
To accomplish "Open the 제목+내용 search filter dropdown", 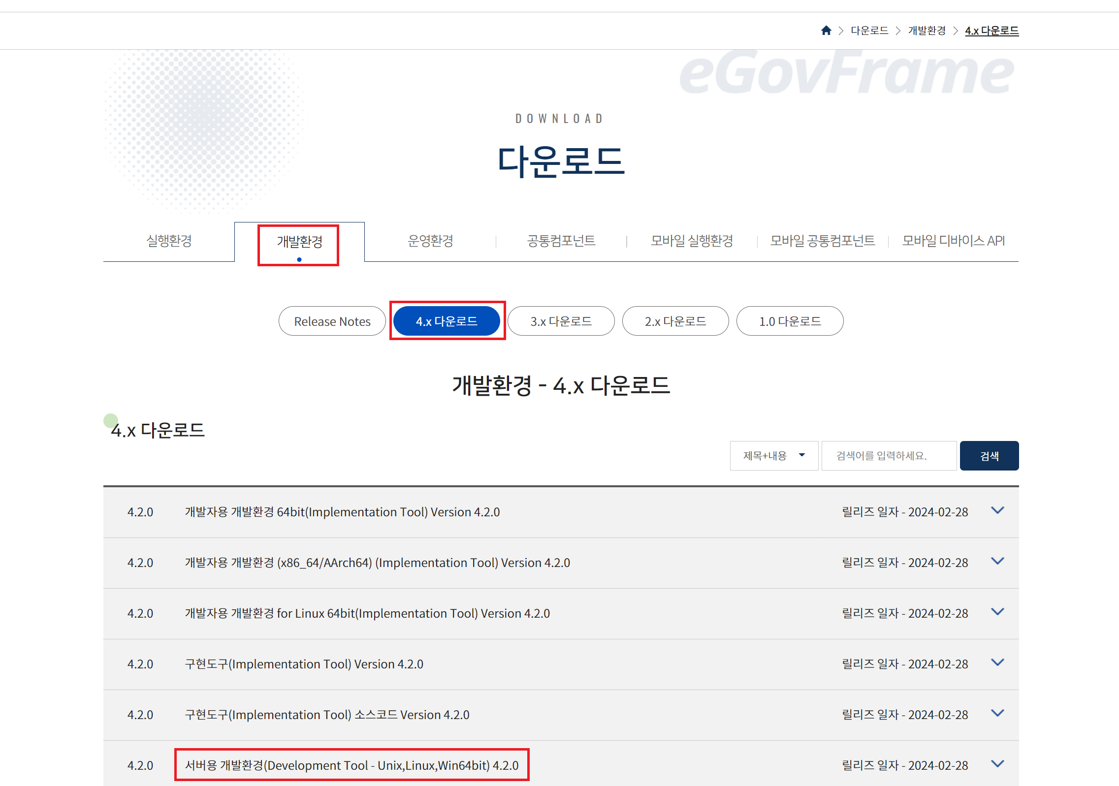I will click(773, 456).
